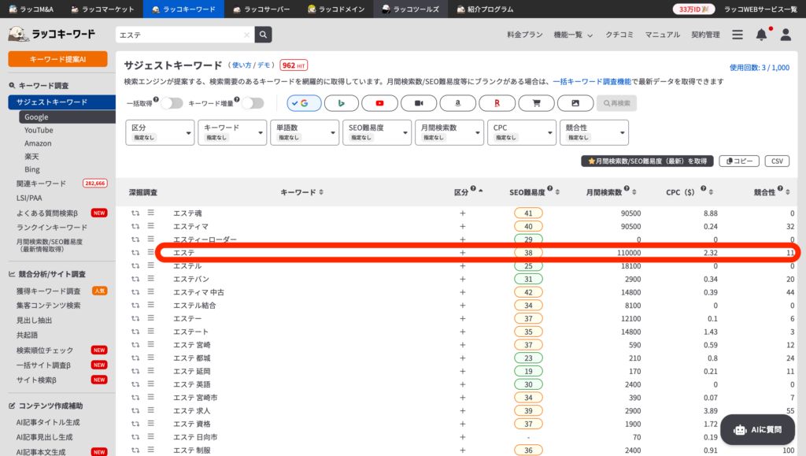Open the notifications bell icon
Image resolution: width=806 pixels, height=456 pixels.
coord(761,35)
